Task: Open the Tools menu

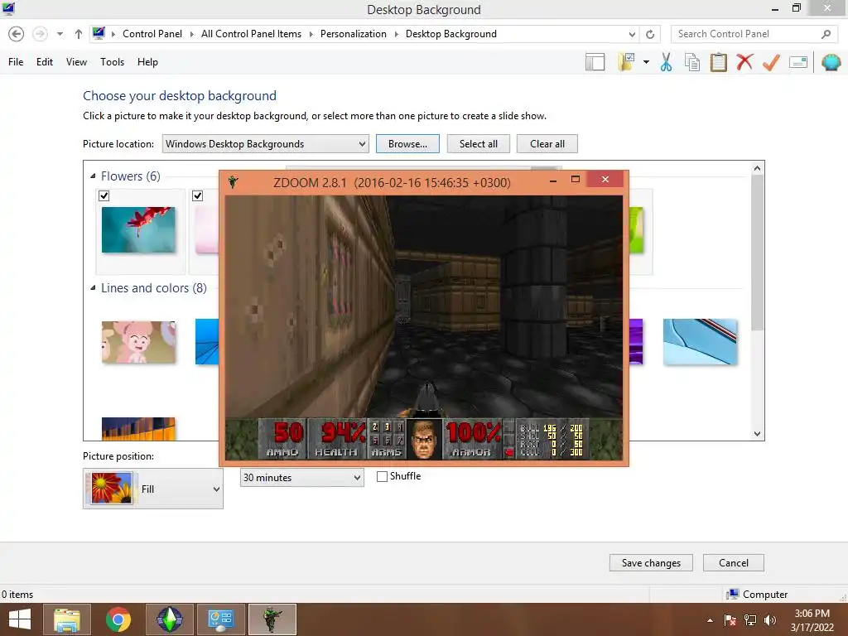Action: [112, 61]
